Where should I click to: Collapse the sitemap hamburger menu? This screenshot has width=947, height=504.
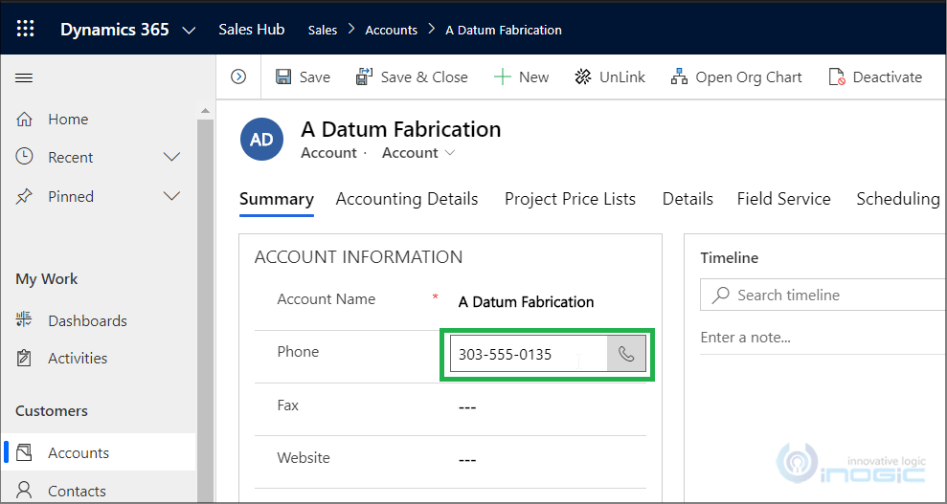point(24,77)
